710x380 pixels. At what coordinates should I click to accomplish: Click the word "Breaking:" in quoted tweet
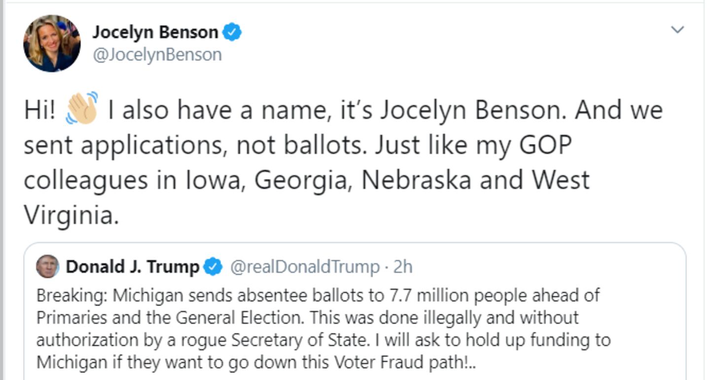[72, 296]
